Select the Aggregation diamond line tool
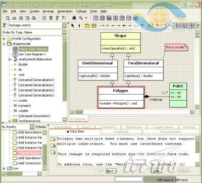Image resolution: width=202 pixels, height=183 pixels. point(114,26)
